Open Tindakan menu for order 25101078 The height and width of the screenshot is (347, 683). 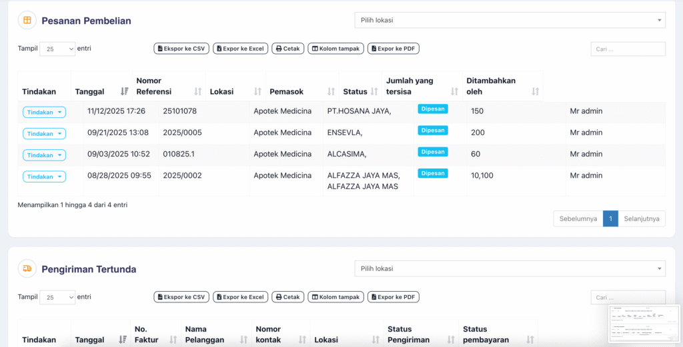tap(44, 112)
